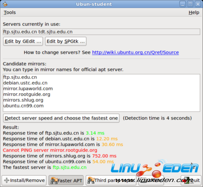Open the wiki.ubuntu.org.cn Qref/Source link
Screen dimensions: 203x187
pyautogui.click(x=136, y=53)
